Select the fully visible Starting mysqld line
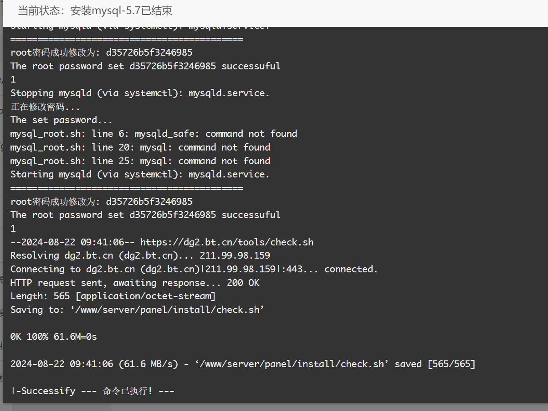 click(x=140, y=174)
